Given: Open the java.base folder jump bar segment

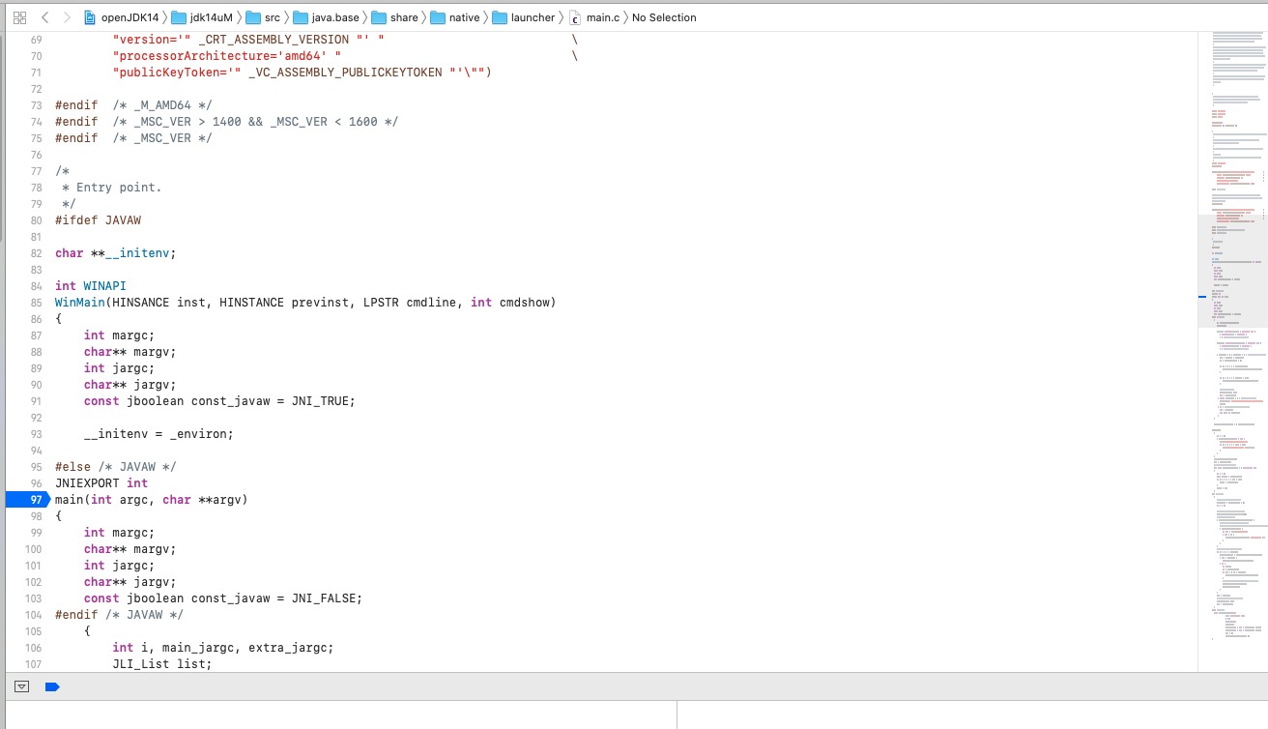Looking at the screenshot, I should [x=327, y=17].
